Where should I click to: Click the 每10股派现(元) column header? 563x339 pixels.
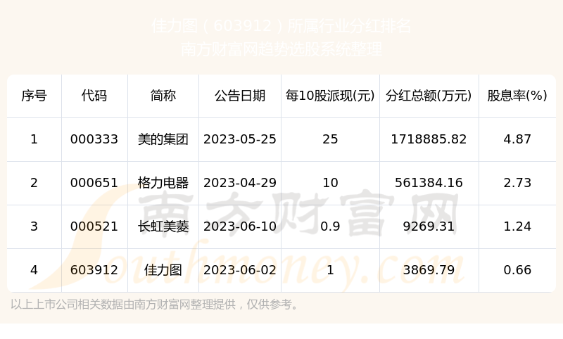coord(330,96)
